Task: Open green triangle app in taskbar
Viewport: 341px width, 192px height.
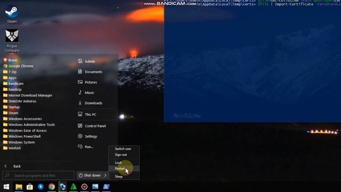Action: click(74, 187)
